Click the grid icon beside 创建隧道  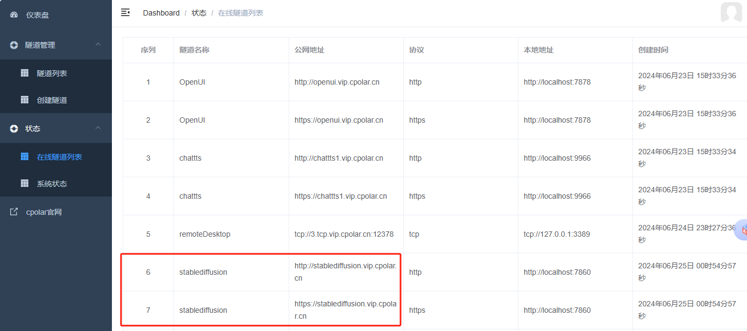click(25, 100)
